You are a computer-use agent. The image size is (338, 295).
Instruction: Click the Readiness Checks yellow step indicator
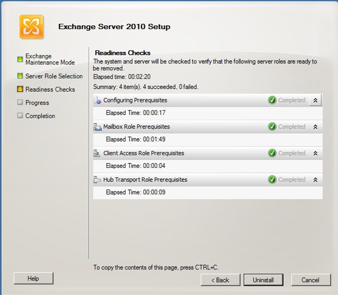20,89
